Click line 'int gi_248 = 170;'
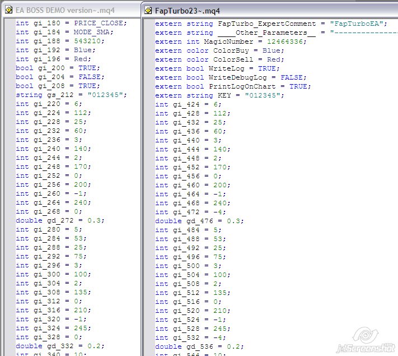The height and width of the screenshot is (356, 398). 53,167
